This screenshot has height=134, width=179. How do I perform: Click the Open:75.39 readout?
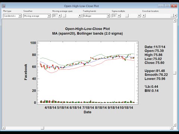pyautogui.click(x=154, y=51)
